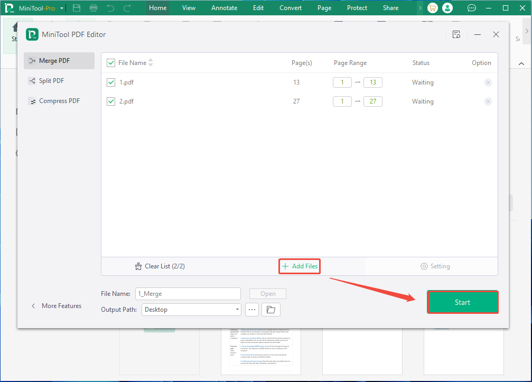Open the Output Path dropdown
This screenshot has width=532, height=382.
click(x=237, y=309)
